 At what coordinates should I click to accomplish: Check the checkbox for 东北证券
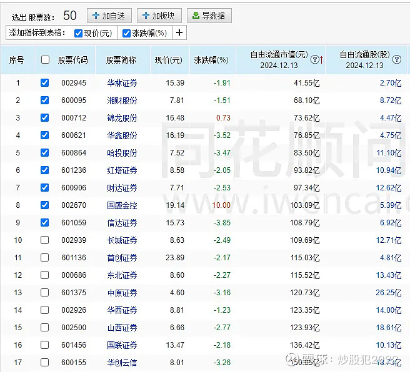(x=45, y=275)
